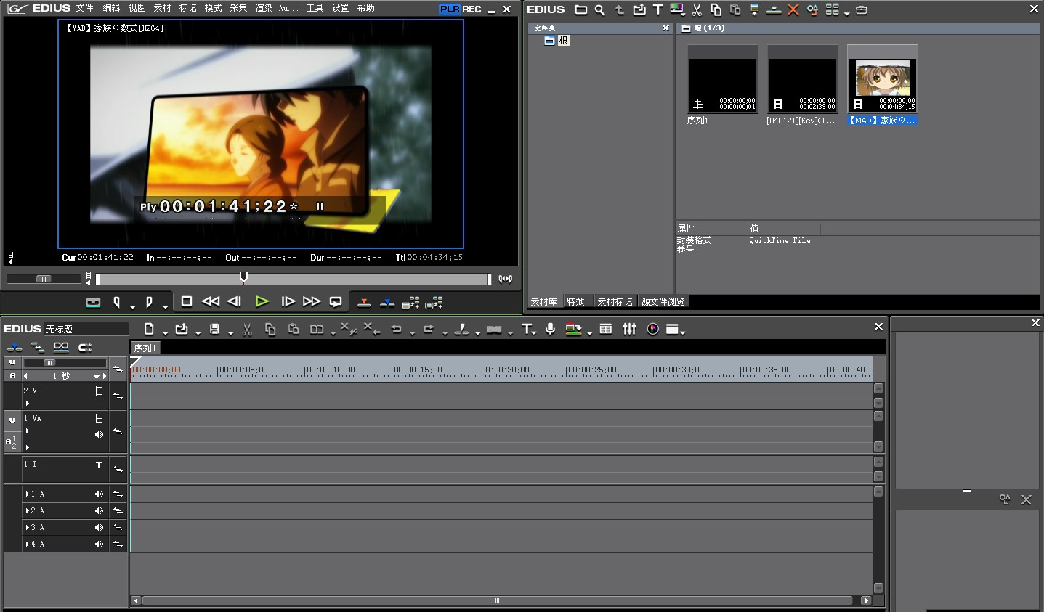Toggle video visibility on track 2 V
Viewport: 1044px width, 612px height.
click(x=99, y=391)
